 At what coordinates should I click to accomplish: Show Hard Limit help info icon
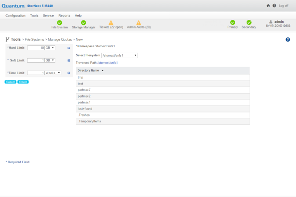coord(69,48)
